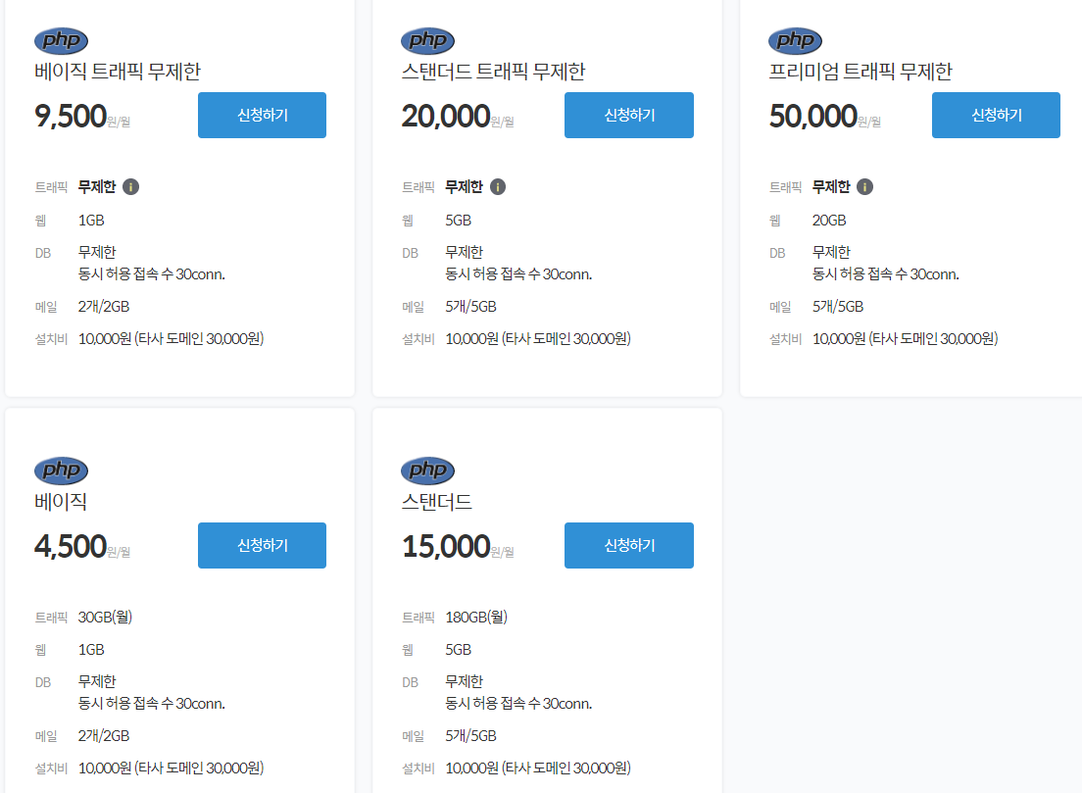Apply for the 50,000원 프리미엄 plan
1082x793 pixels.
pyautogui.click(x=996, y=115)
